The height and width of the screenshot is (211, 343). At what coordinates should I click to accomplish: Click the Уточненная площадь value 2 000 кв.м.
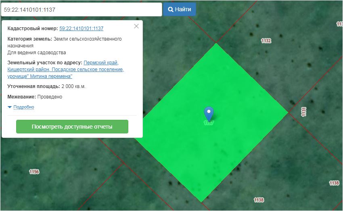[73, 86]
